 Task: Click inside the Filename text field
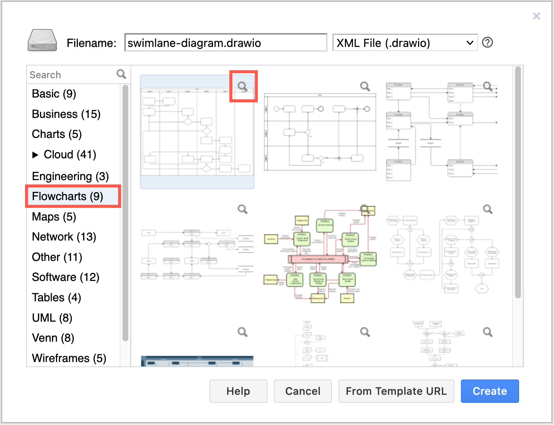click(225, 43)
